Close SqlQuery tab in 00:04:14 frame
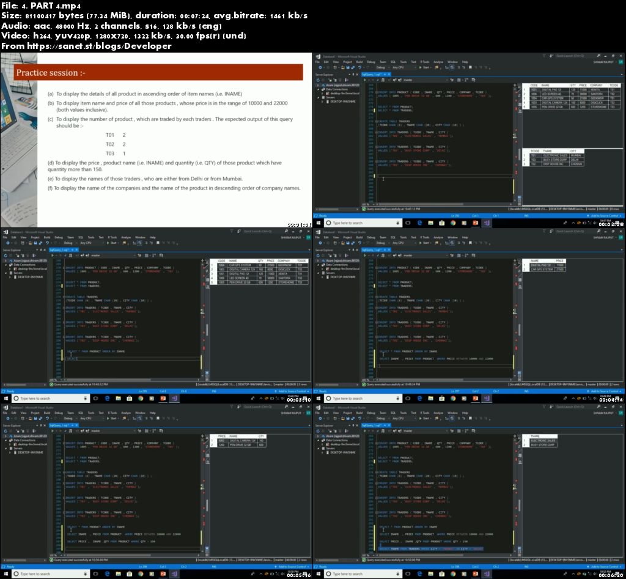Viewport: 626px width, 579px height. click(389, 250)
